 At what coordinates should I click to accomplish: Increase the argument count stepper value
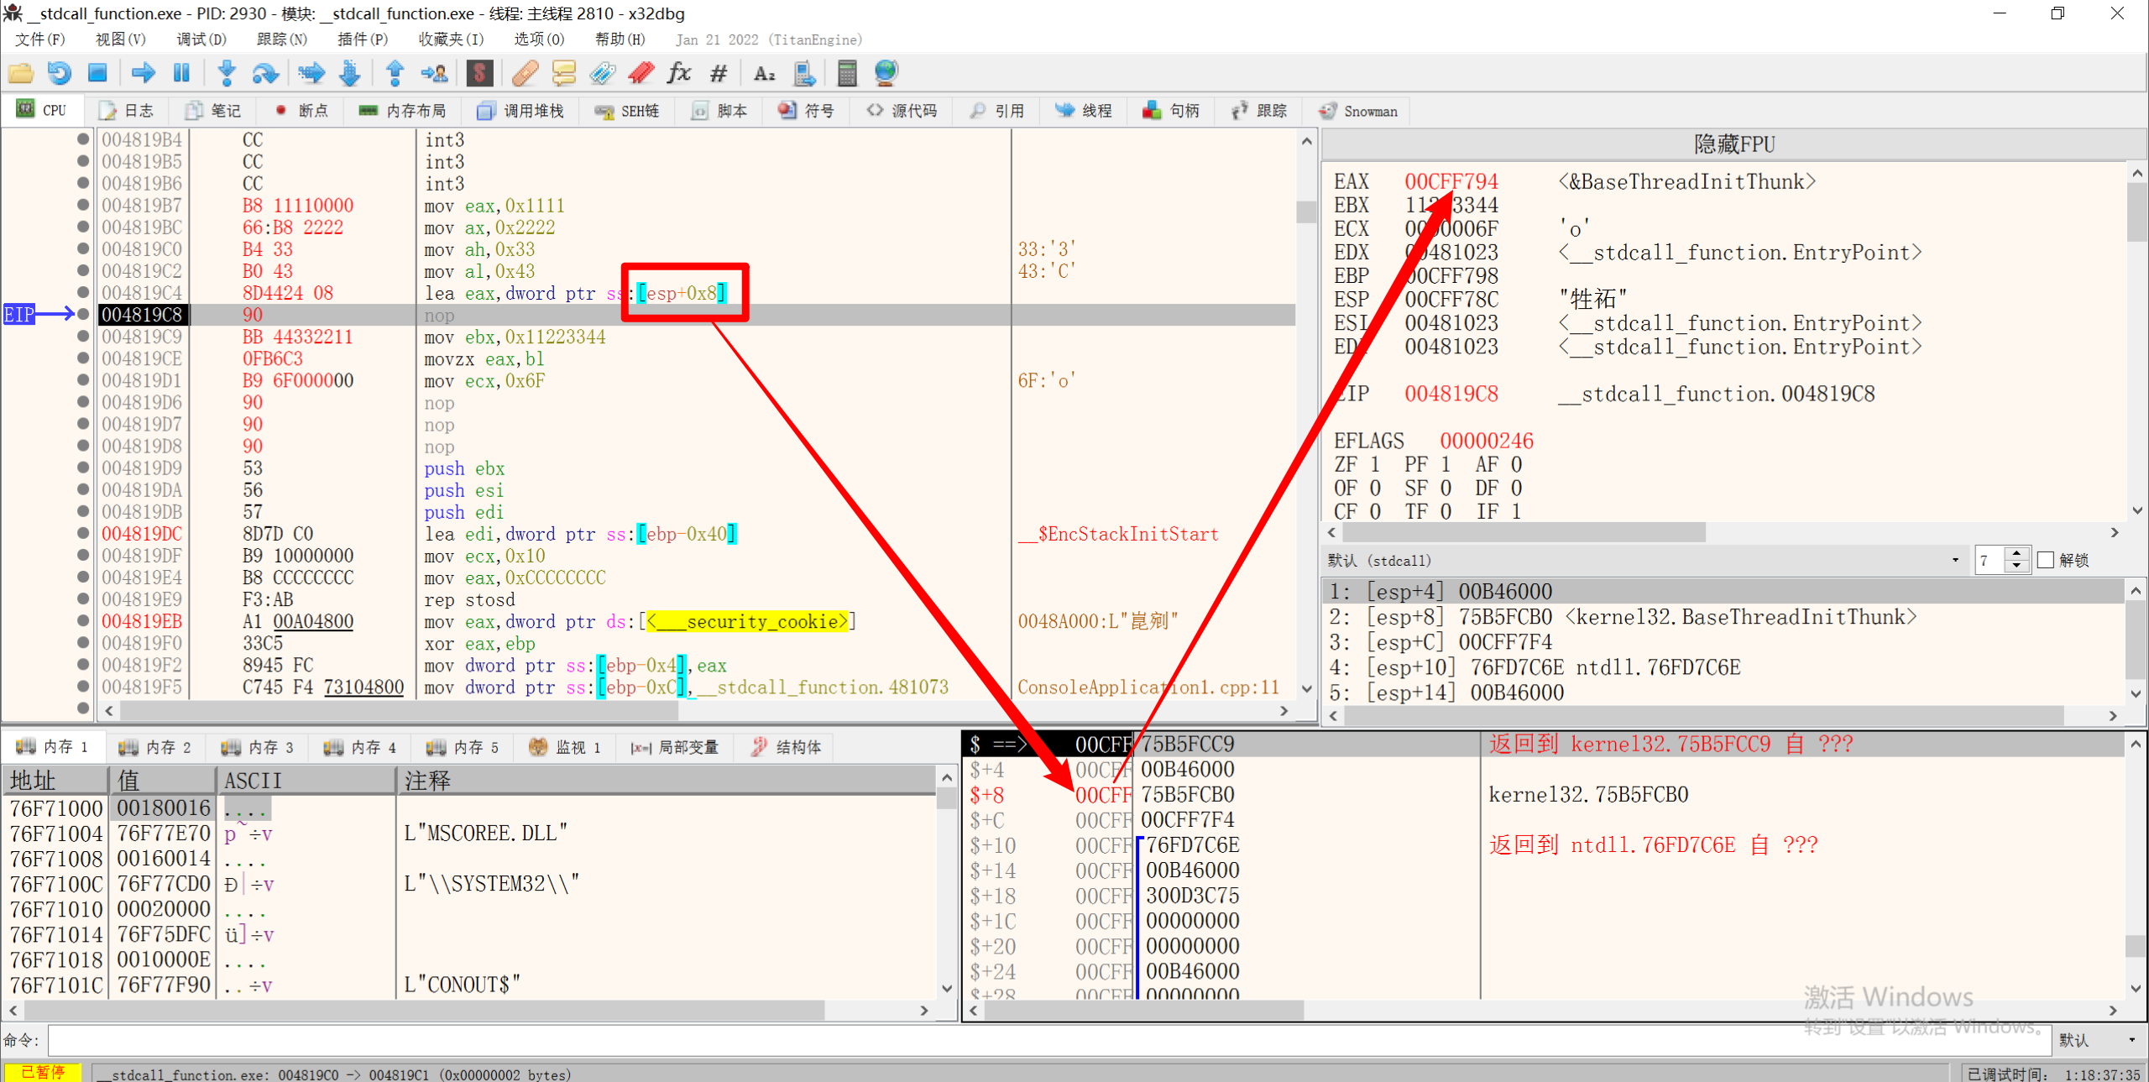click(x=2016, y=554)
